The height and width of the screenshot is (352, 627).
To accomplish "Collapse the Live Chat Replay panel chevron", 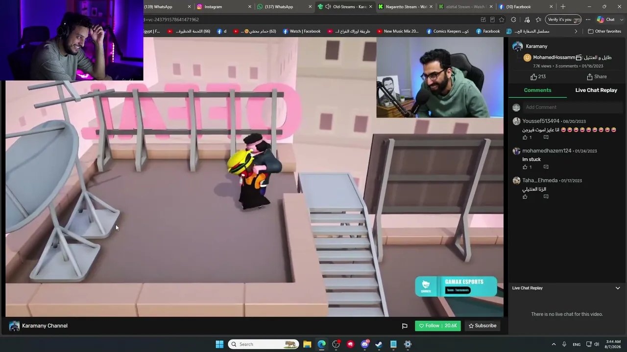I will (618, 288).
